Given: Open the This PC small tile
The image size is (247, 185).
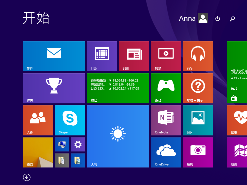Looking at the screenshot, I should (x=62, y=144).
